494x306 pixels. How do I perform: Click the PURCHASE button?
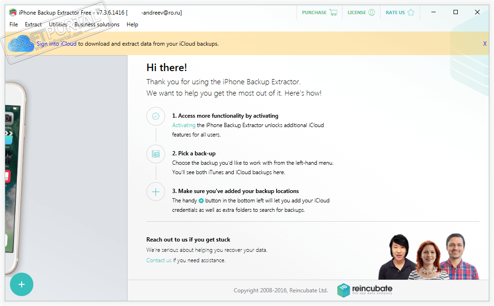[x=319, y=13]
